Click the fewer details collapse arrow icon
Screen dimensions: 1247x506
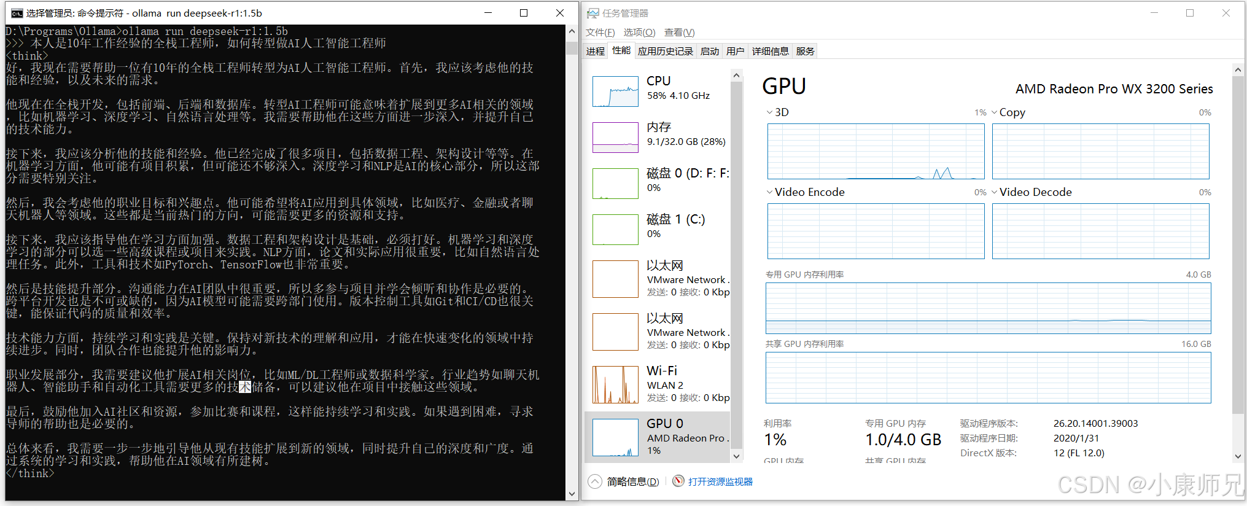tap(594, 481)
